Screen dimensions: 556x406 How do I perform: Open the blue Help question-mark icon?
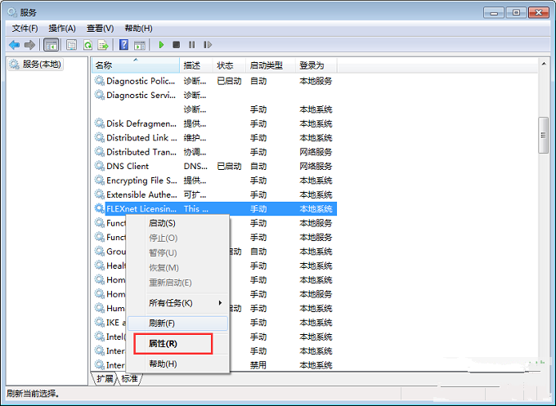123,45
